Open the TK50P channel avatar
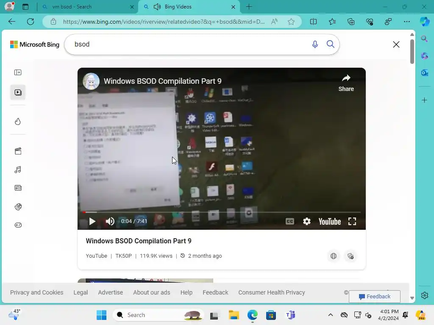This screenshot has height=325, width=434. pos(91,81)
